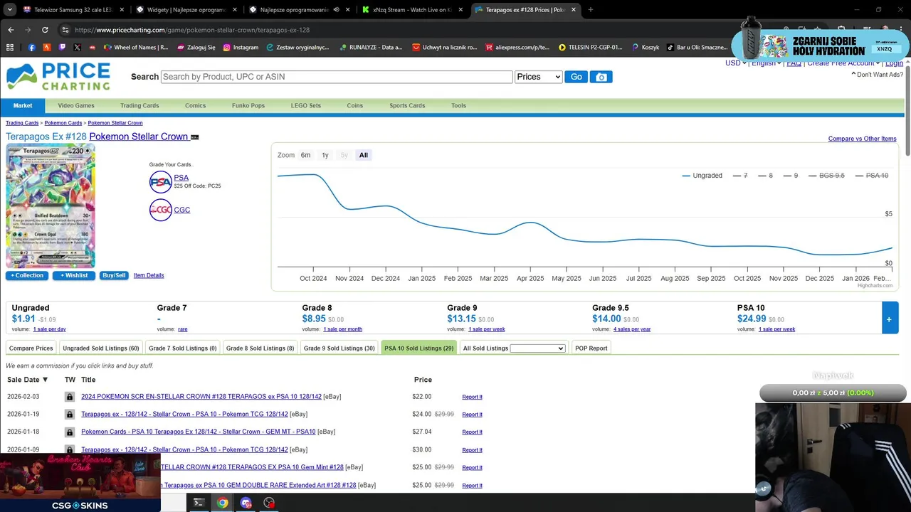911x512 pixels.
Task: Close the Terapagos ex #128 Prices tab
Action: pyautogui.click(x=574, y=10)
